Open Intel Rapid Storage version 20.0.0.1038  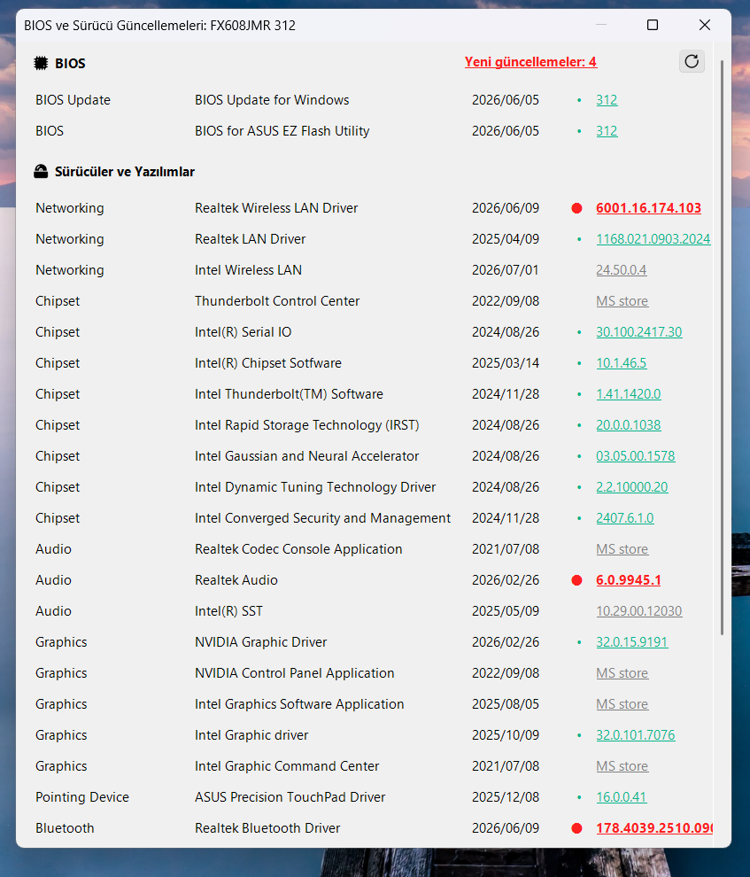628,425
